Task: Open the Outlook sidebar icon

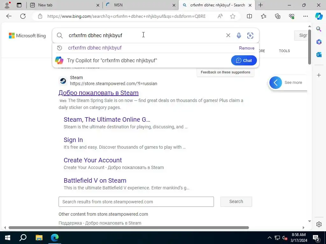Action: (x=319, y=55)
